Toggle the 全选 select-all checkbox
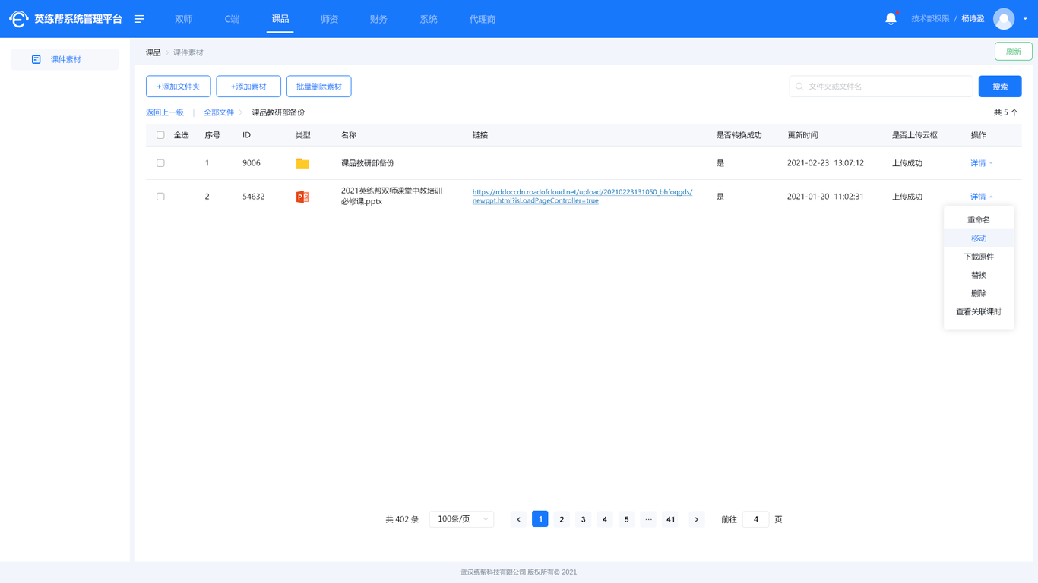Image resolution: width=1038 pixels, height=583 pixels. 160,135
